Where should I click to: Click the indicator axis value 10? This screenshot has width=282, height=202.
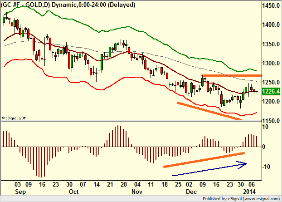(x=265, y=127)
